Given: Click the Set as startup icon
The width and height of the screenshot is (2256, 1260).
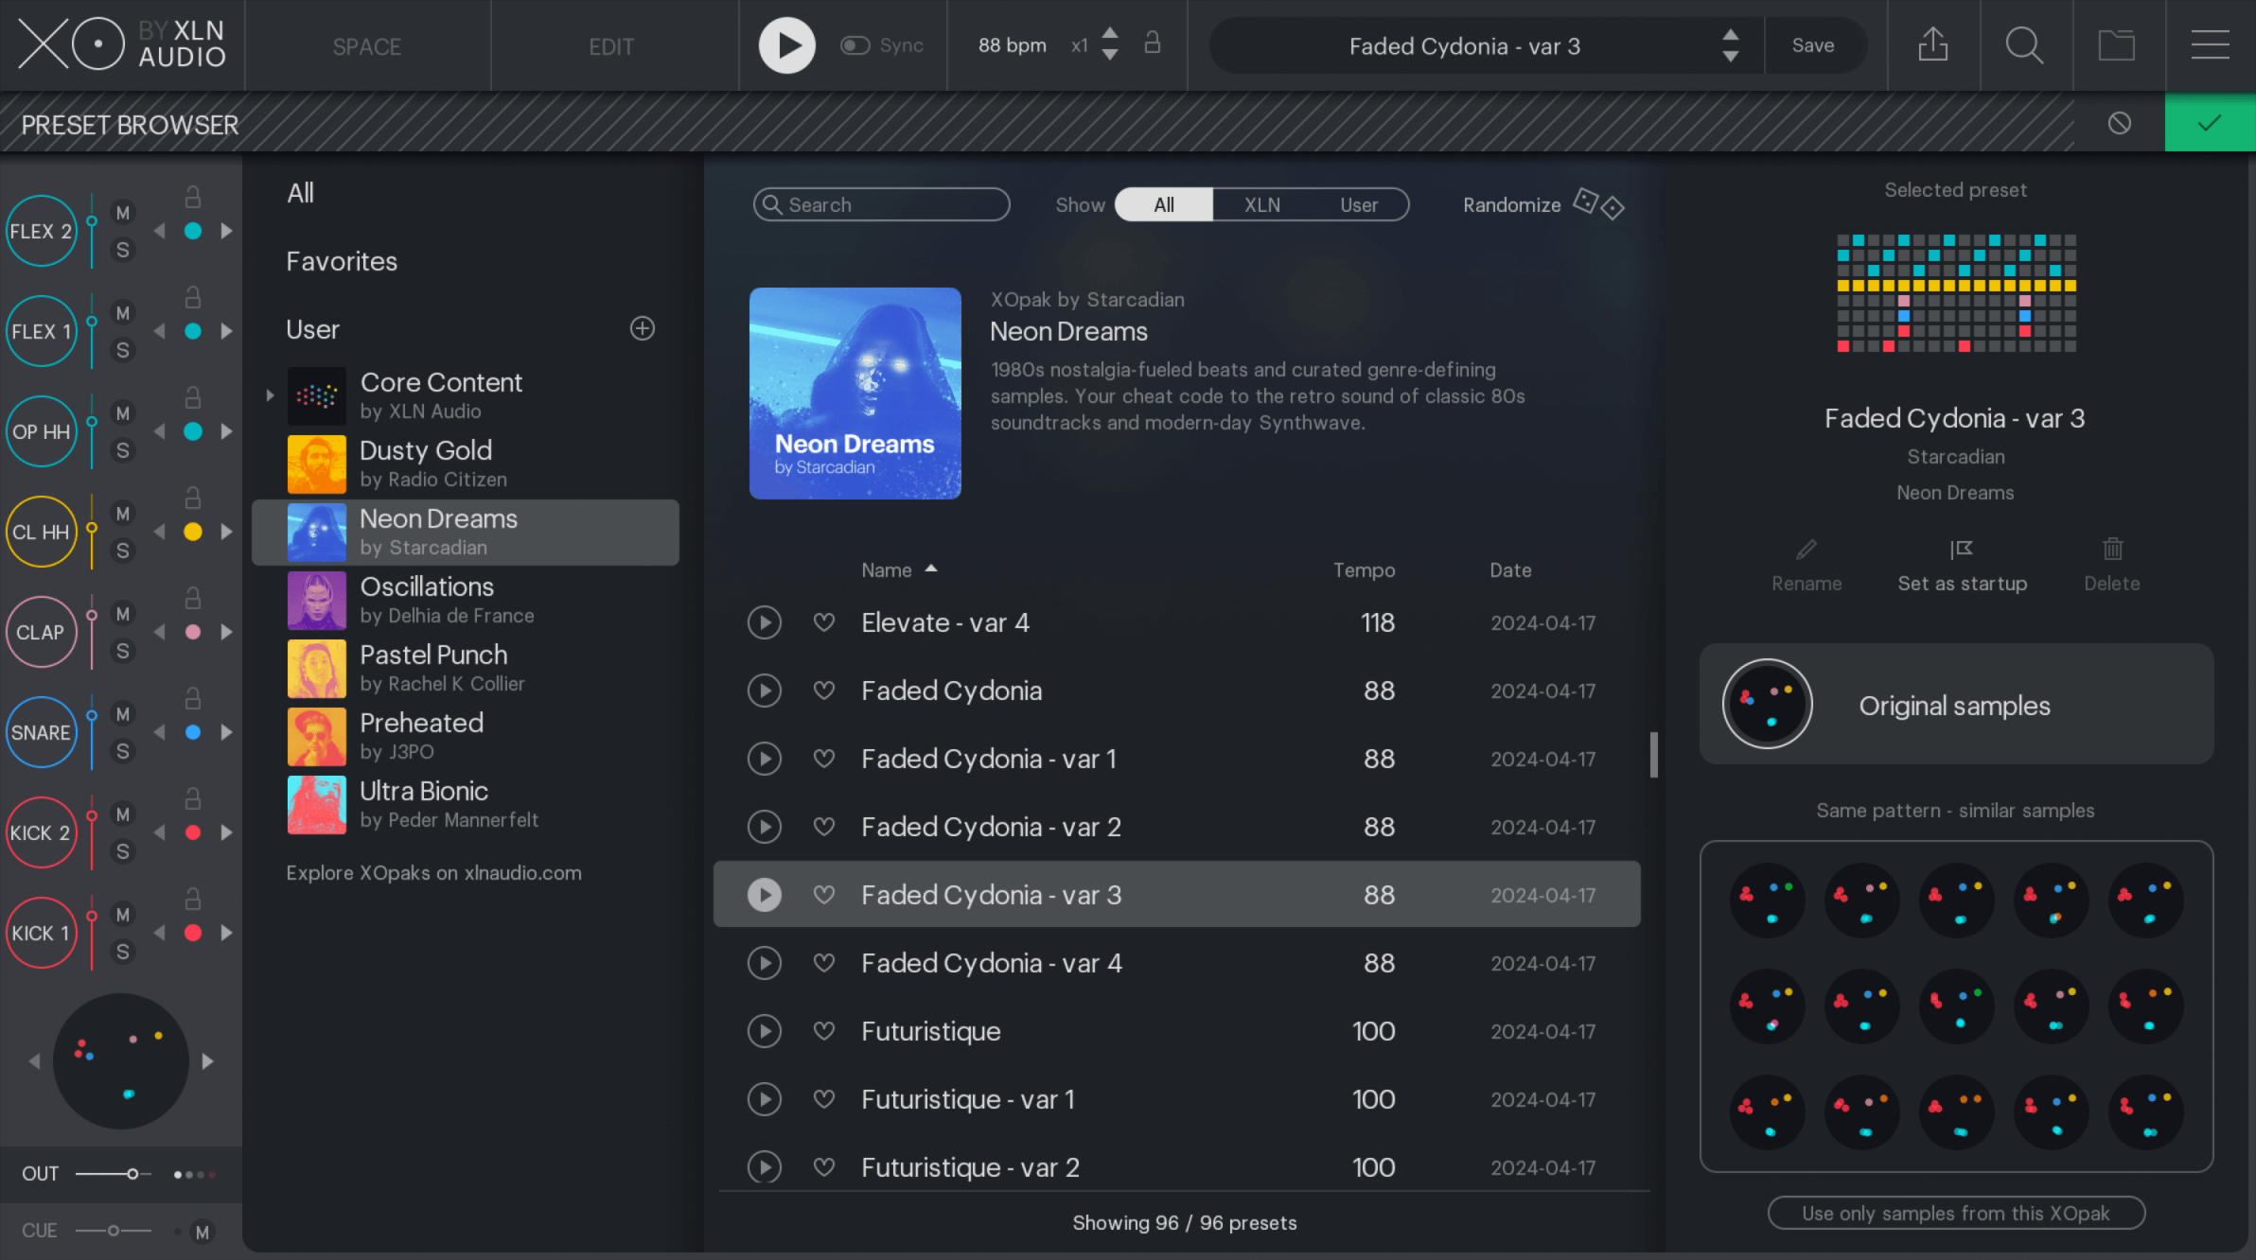Looking at the screenshot, I should (1960, 548).
